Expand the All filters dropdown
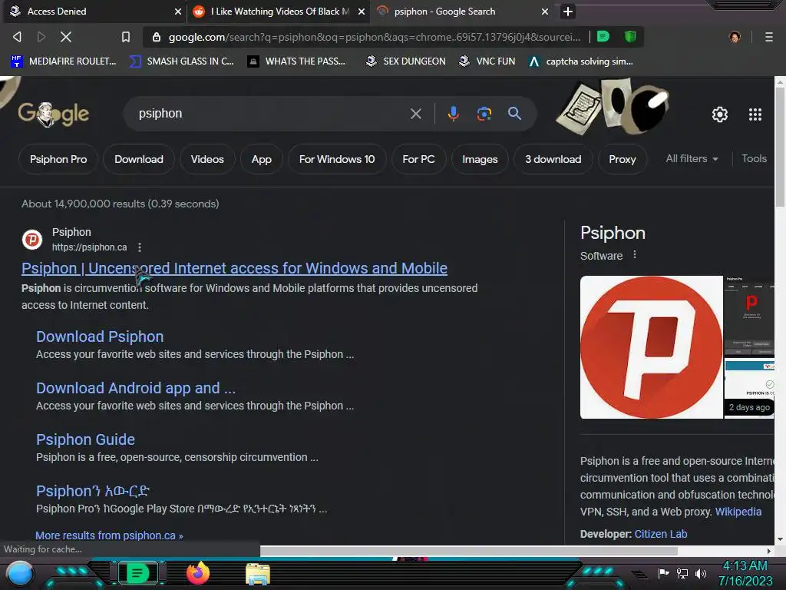This screenshot has height=590, width=786. pyautogui.click(x=692, y=158)
